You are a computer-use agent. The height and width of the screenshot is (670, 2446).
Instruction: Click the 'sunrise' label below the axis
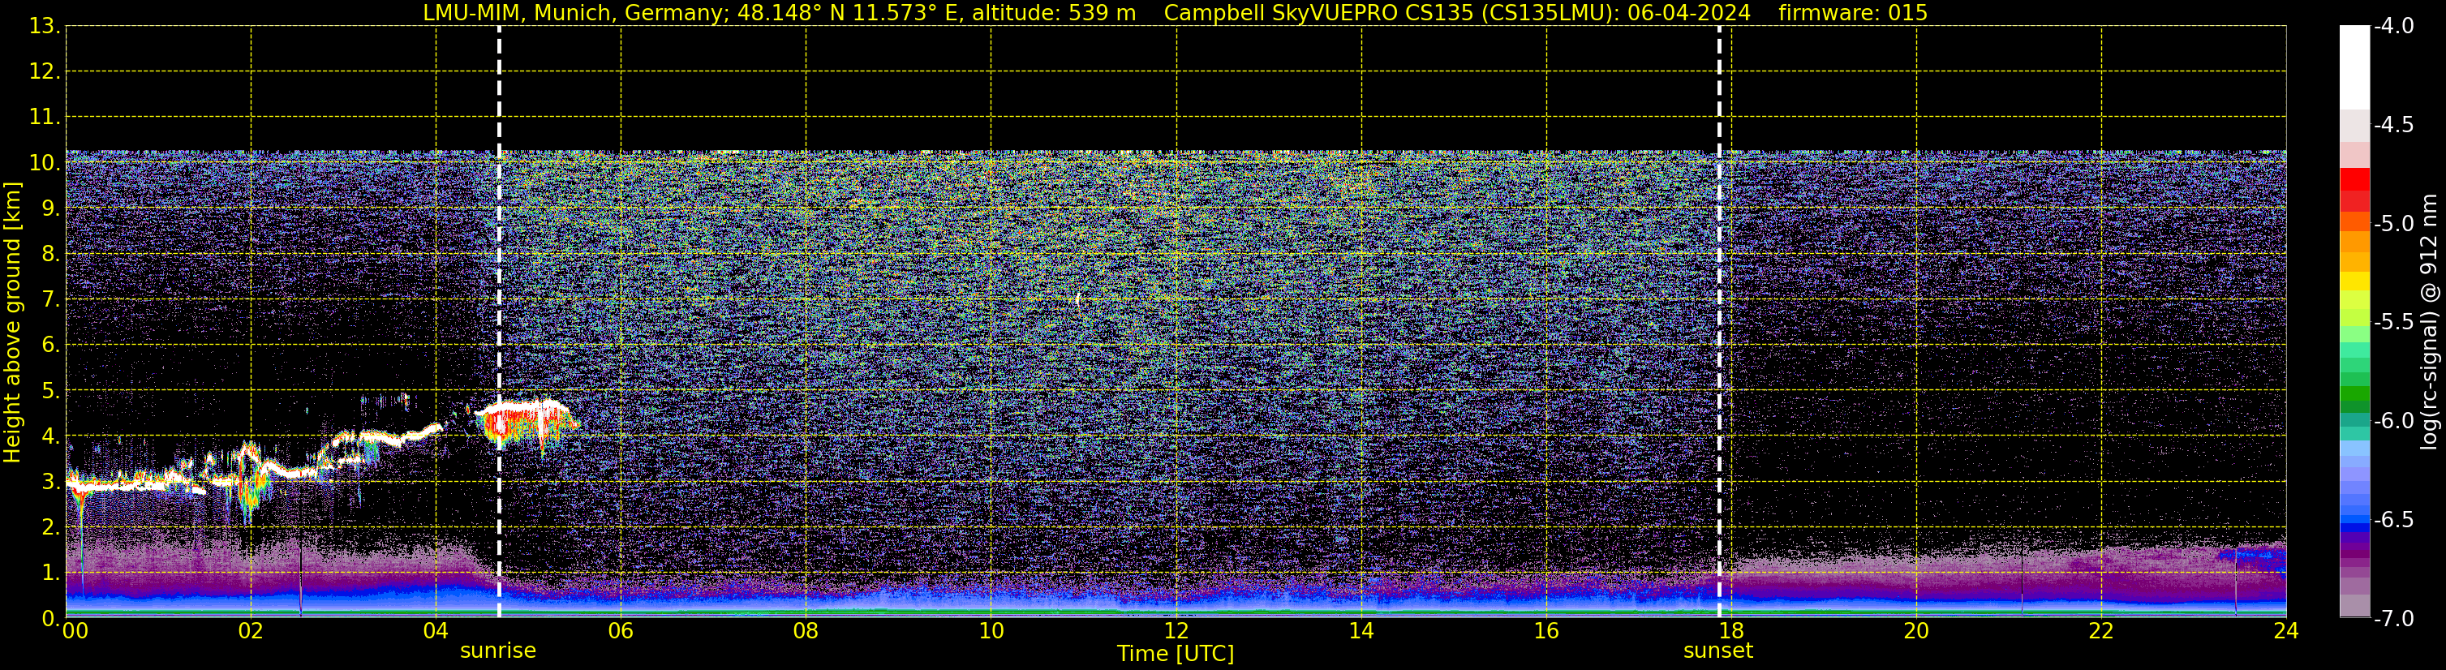498,651
